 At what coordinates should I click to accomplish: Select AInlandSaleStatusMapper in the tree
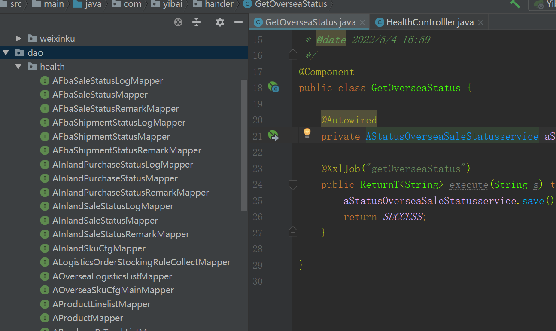pyautogui.click(x=105, y=220)
